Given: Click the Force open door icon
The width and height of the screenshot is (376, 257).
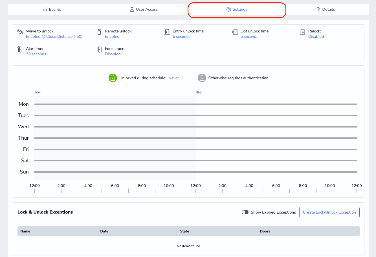Looking at the screenshot, I should point(99,49).
